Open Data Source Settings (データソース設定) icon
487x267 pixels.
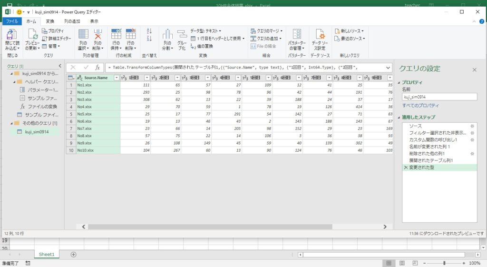point(320,34)
